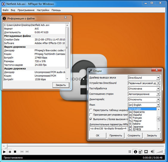
Task: Open the Вид menu
Action: coord(13,10)
